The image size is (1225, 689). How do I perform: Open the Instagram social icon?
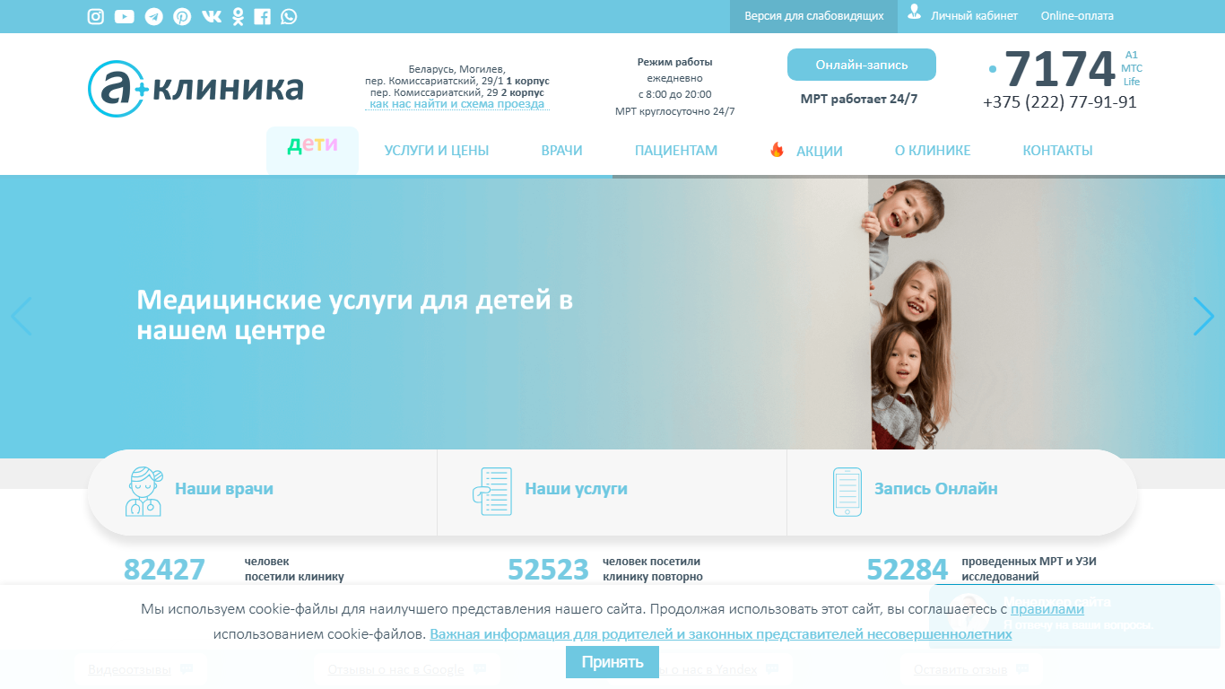click(96, 16)
